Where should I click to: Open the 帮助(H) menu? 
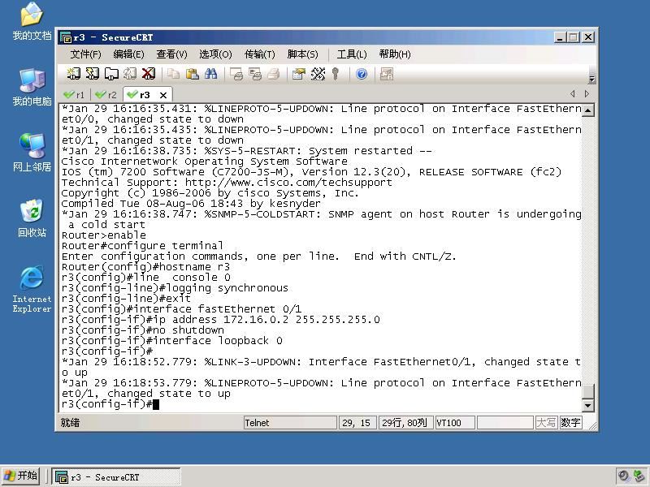(x=395, y=54)
